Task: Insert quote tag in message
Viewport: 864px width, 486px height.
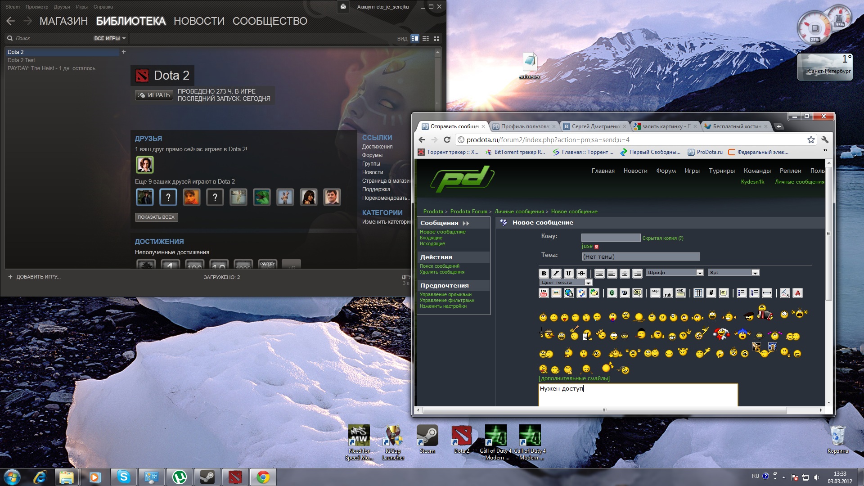Action: [724, 293]
